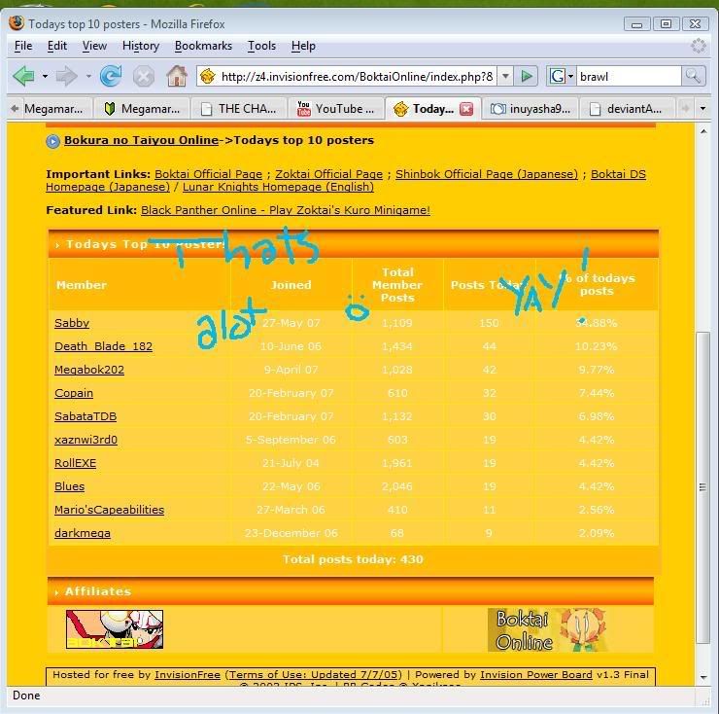719x714 pixels.
Task: Click the green Go arrow button
Action: click(527, 76)
